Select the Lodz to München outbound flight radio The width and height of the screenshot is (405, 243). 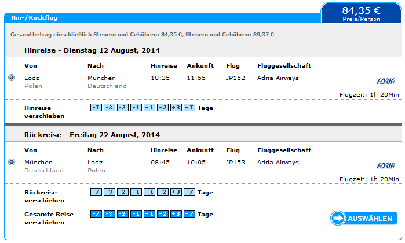[12, 78]
